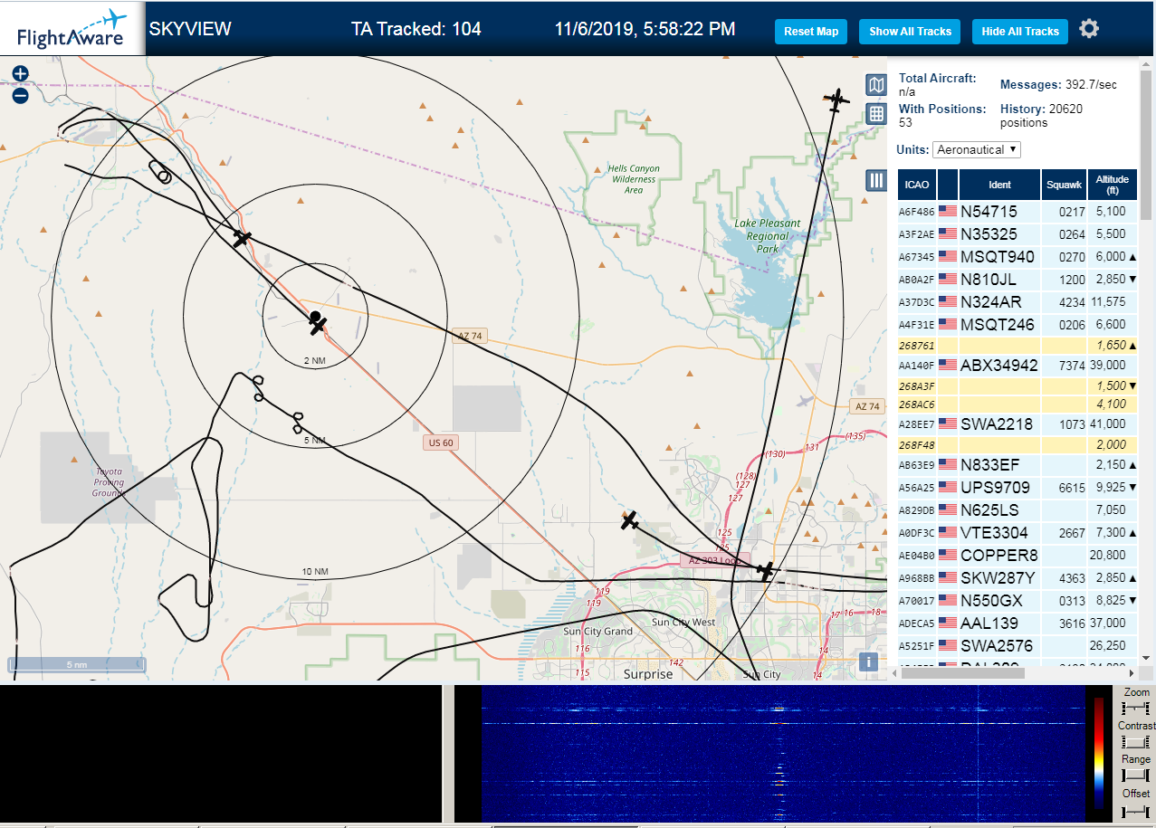Select aircraft icon on AZ 303 Loop

pyautogui.click(x=766, y=572)
